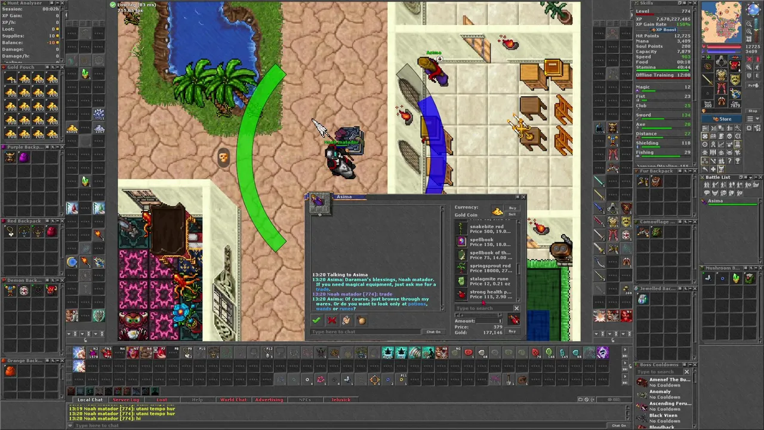The width and height of the screenshot is (764, 430).
Task: Confirm with the green checkmark in Asima dialog
Action: [316, 320]
